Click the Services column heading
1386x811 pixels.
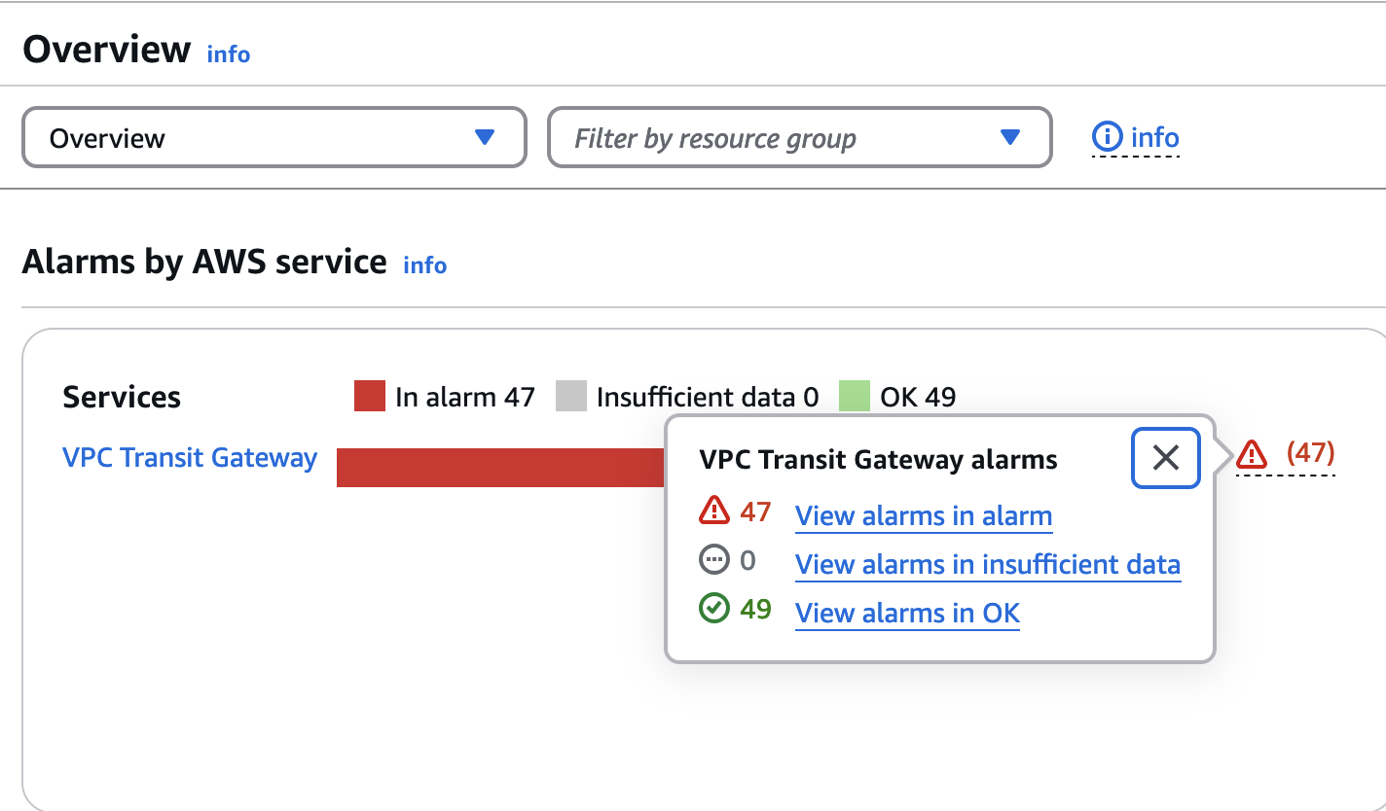[122, 397]
